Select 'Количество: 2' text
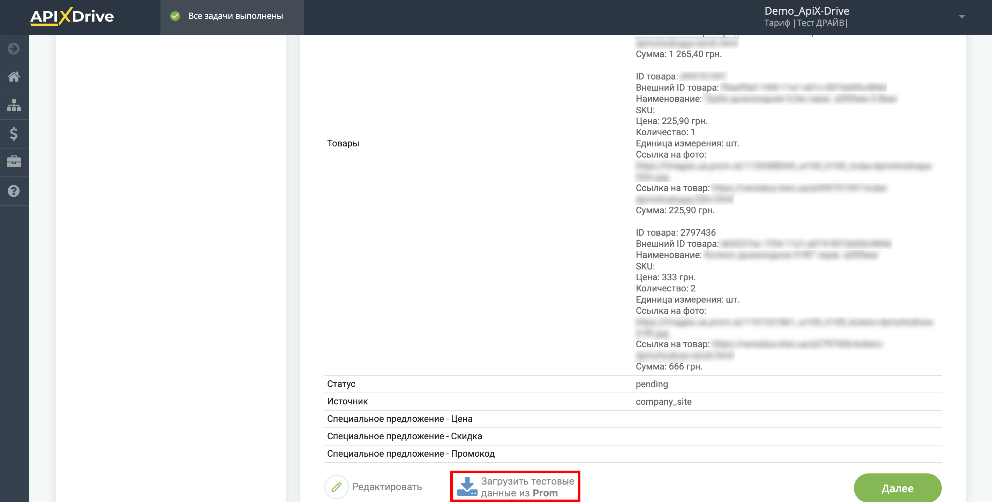Image resolution: width=992 pixels, height=502 pixels. [666, 288]
